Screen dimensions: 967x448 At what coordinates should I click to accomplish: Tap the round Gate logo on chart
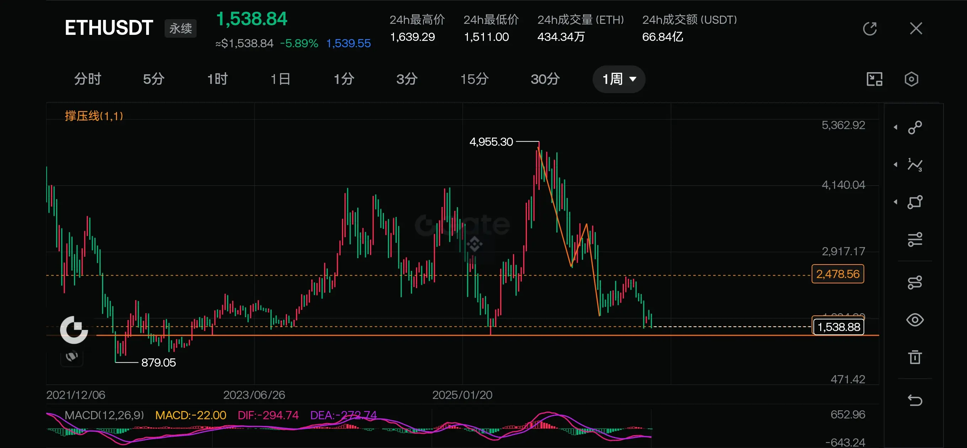(74, 330)
